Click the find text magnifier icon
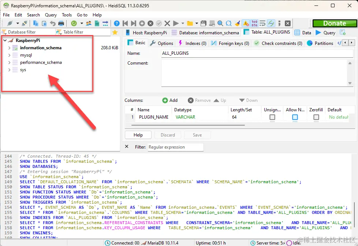 [220, 23]
